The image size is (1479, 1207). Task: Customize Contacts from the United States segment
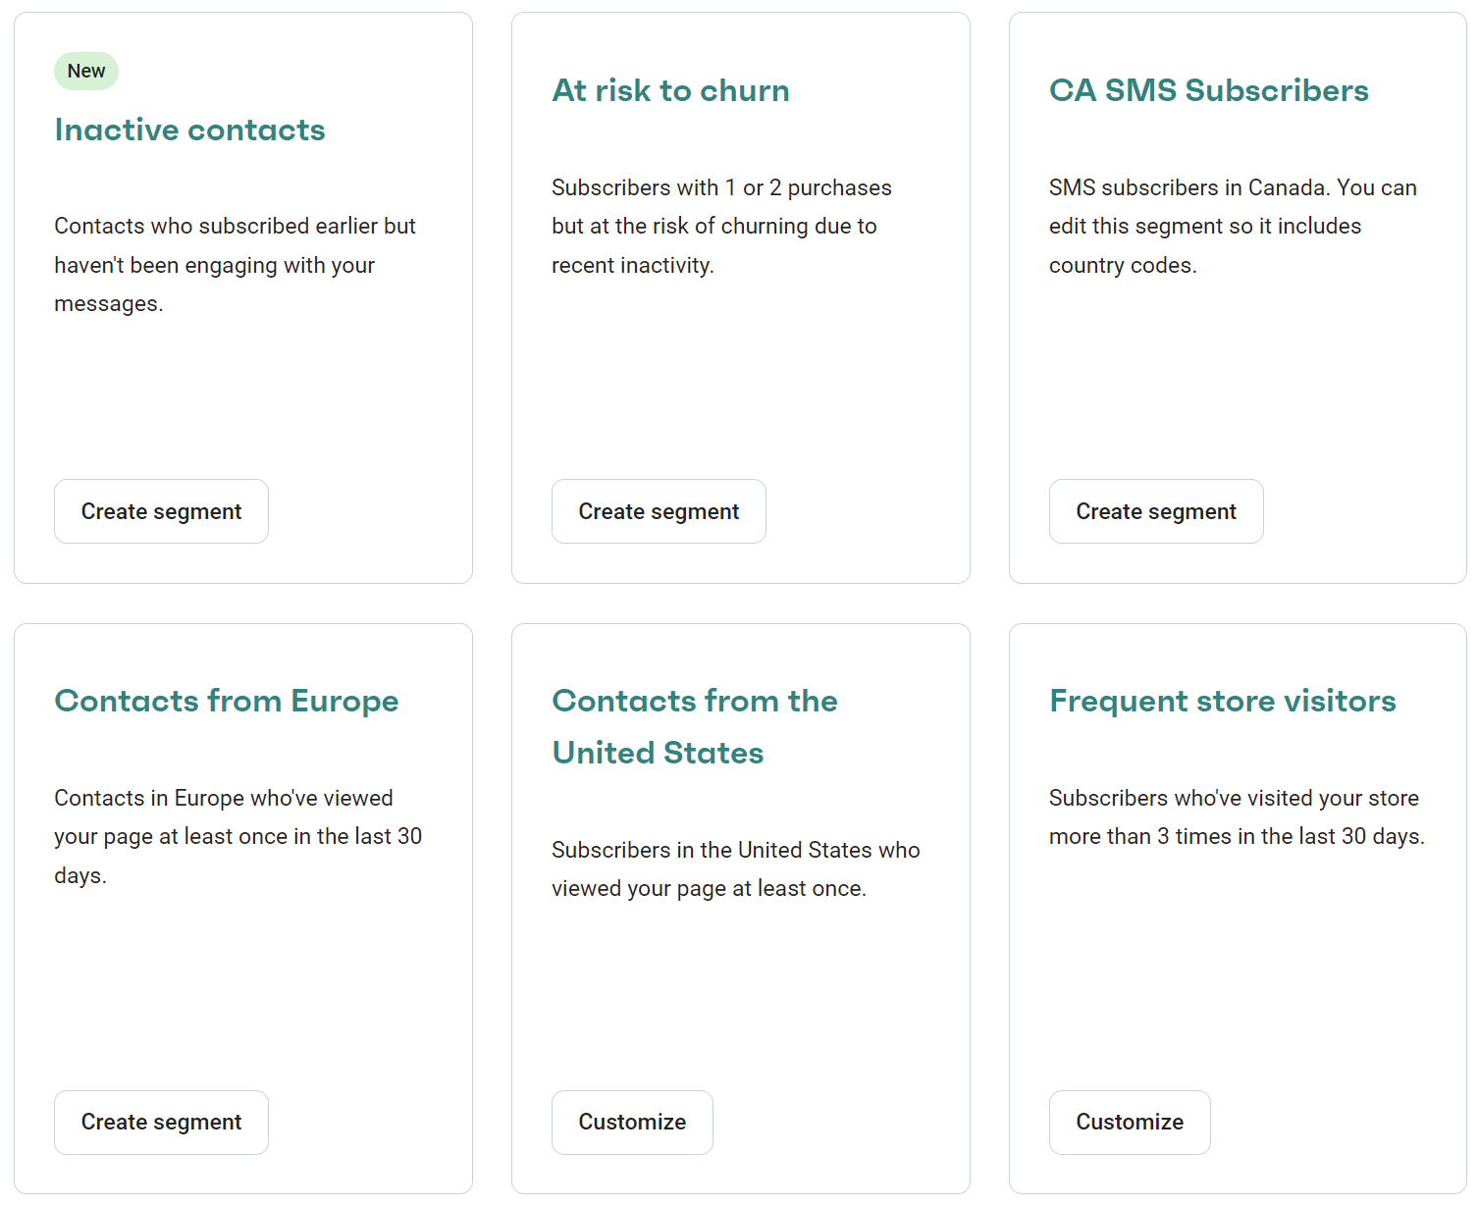click(632, 1123)
